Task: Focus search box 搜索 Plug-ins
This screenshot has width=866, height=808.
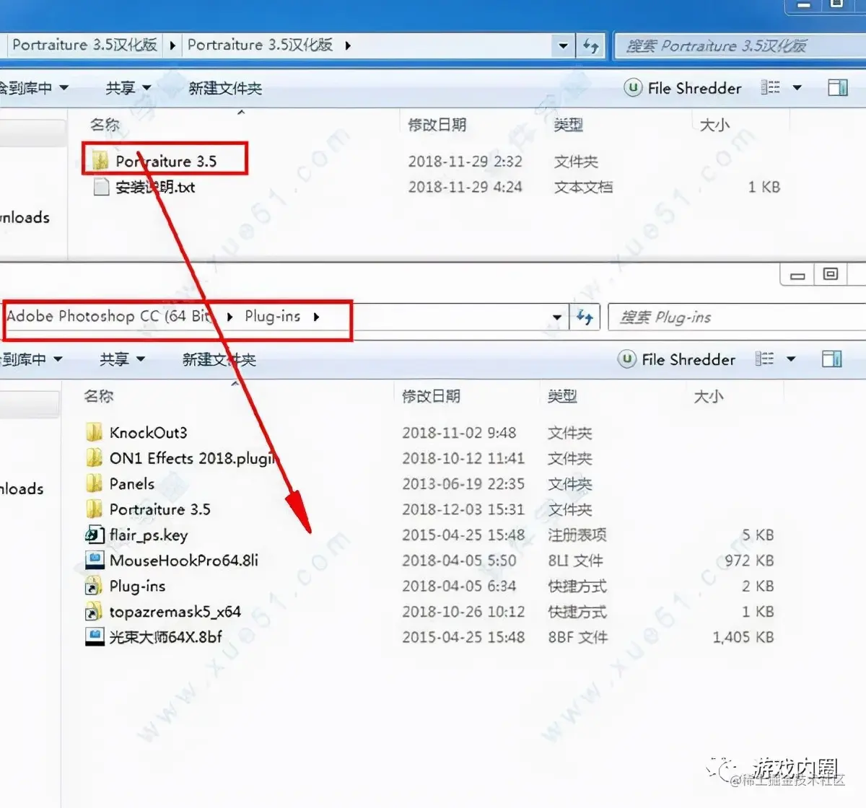Action: point(736,317)
